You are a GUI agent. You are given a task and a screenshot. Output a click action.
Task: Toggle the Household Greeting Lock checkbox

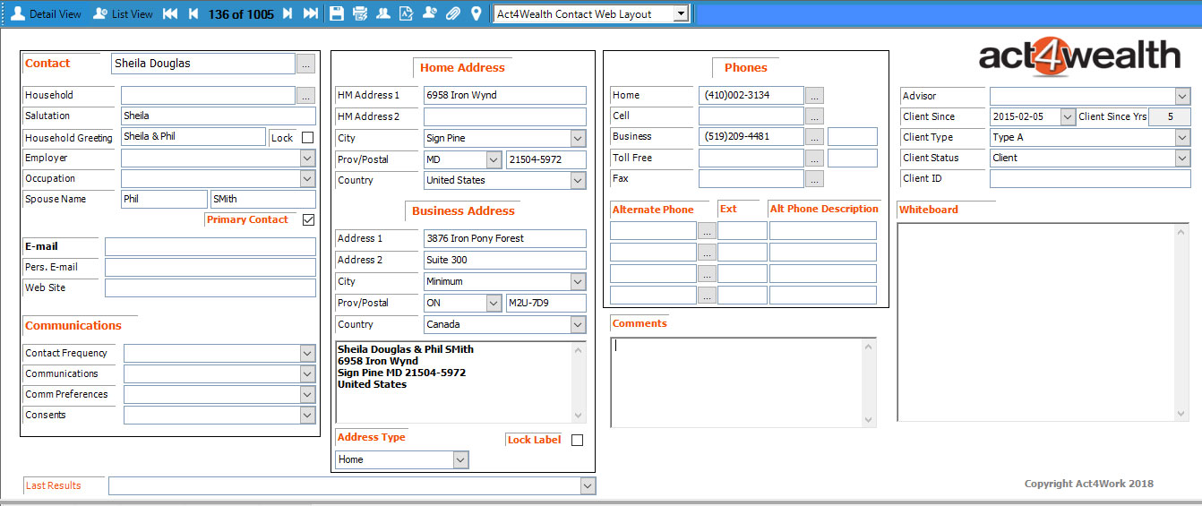[x=308, y=138]
